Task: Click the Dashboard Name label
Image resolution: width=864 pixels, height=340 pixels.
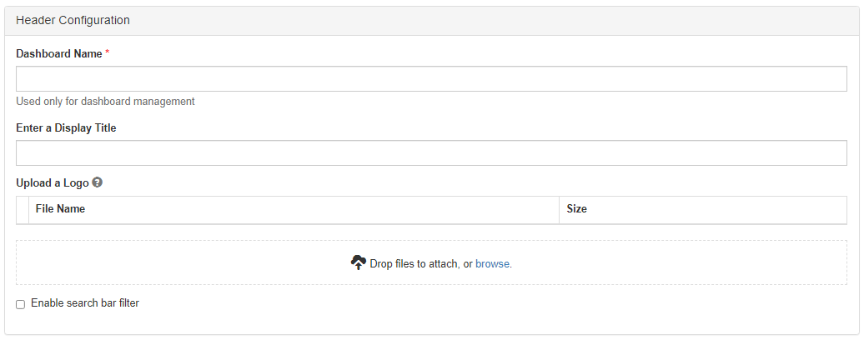Action: tap(58, 53)
